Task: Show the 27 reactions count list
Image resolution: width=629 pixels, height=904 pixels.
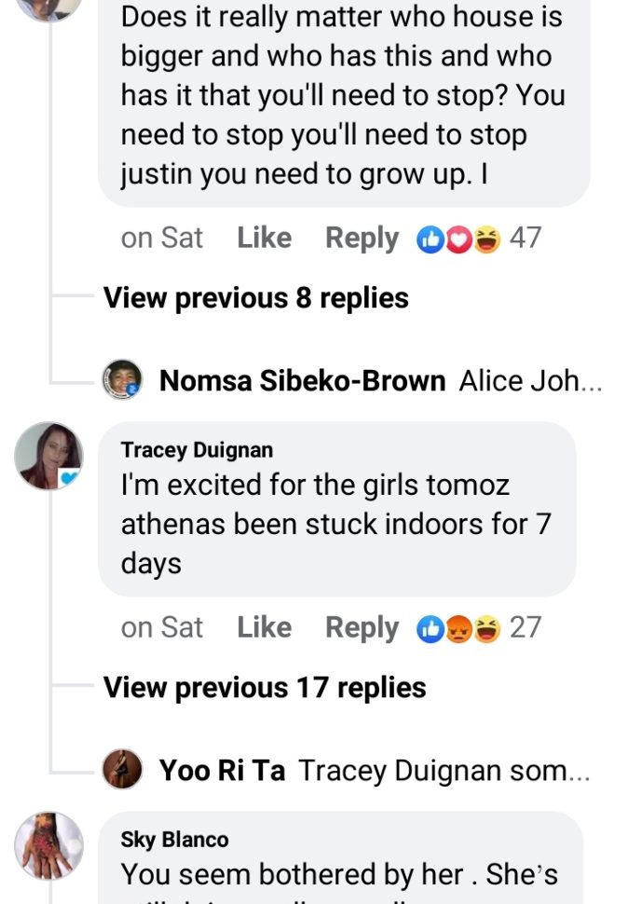Action: click(x=526, y=628)
